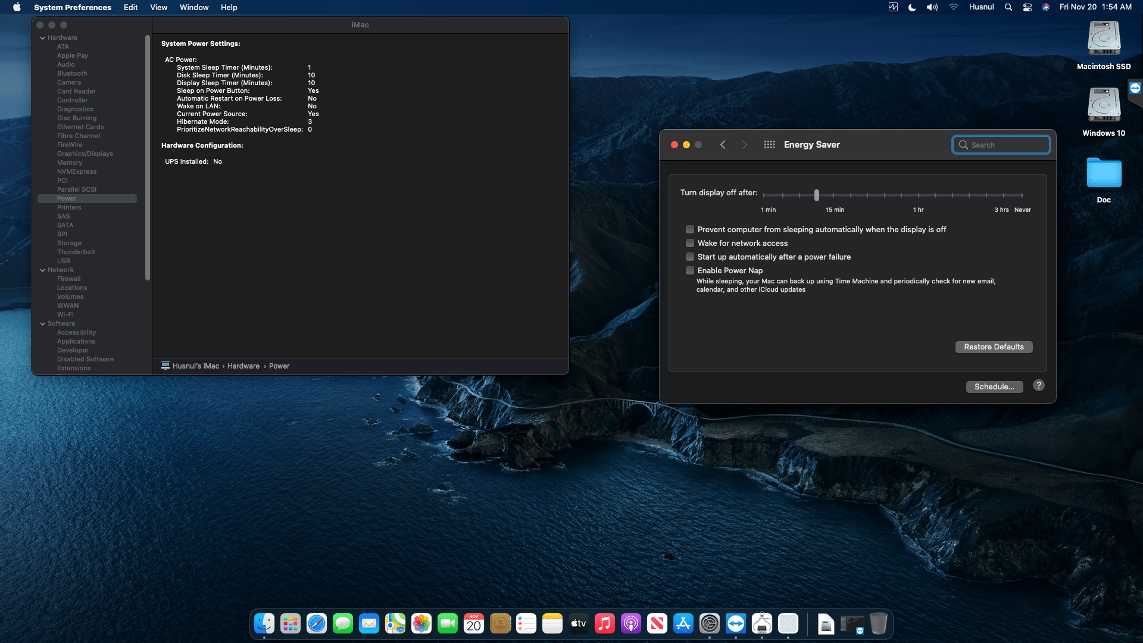Open the View menu
The width and height of the screenshot is (1143, 643).
point(158,7)
